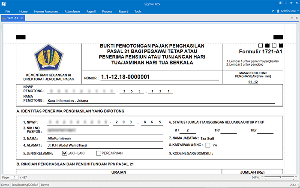Toggle the PEREMPUAN checkbox
Image resolution: width=300 pixels, height=188 pixels.
click(x=99, y=153)
